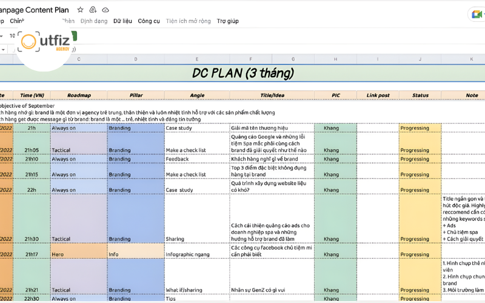Click the move-to-Drive folder icon
Image resolution: width=485 pixels, height=303 pixels.
click(93, 10)
